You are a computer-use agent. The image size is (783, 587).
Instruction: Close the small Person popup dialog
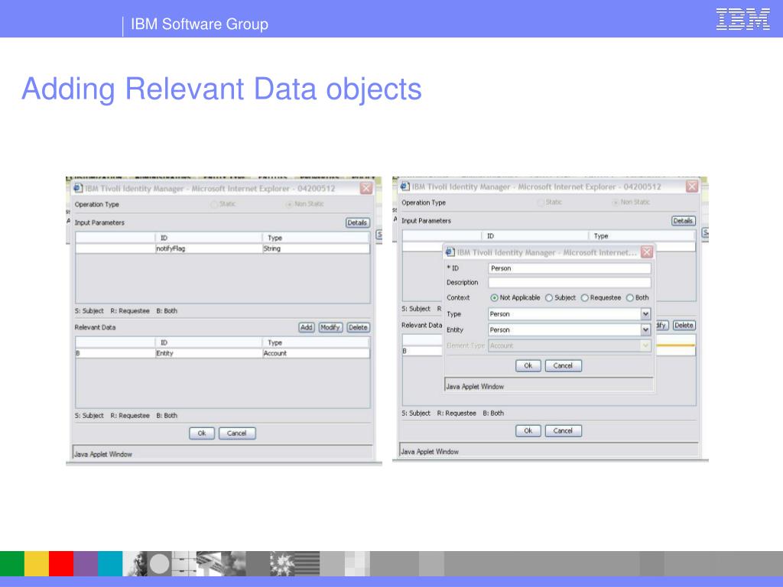646,252
